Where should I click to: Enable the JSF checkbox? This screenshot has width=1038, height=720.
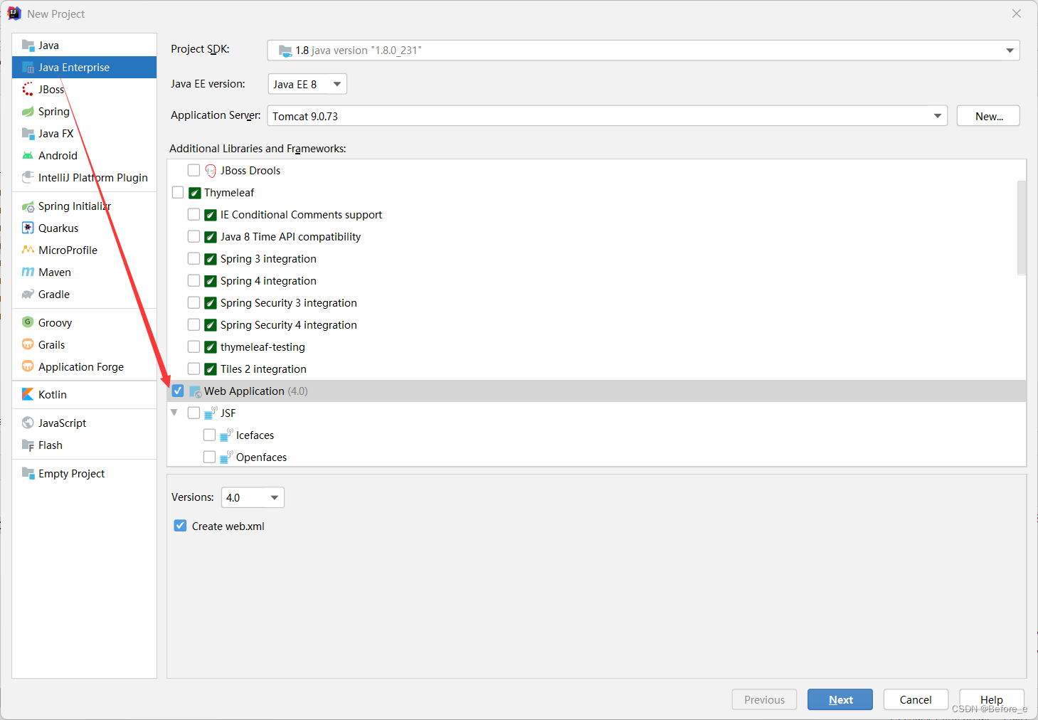(x=194, y=413)
